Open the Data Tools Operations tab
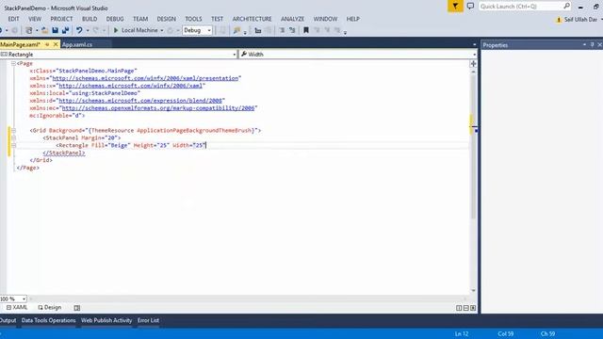This screenshot has width=603, height=339. pyautogui.click(x=48, y=320)
